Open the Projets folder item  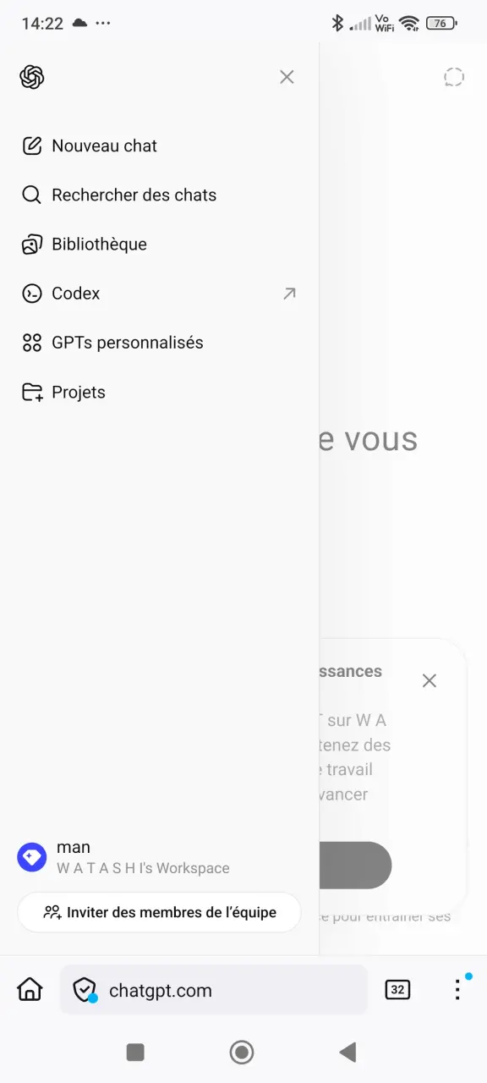click(x=159, y=392)
